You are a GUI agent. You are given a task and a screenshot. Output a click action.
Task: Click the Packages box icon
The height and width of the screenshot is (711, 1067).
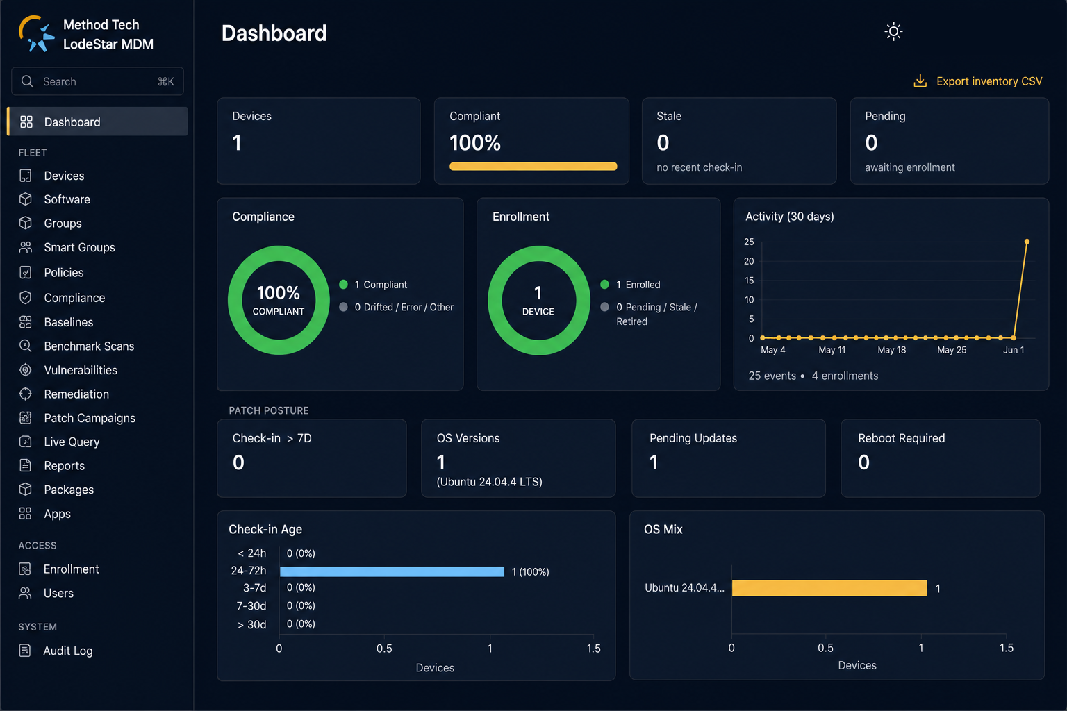tap(26, 489)
